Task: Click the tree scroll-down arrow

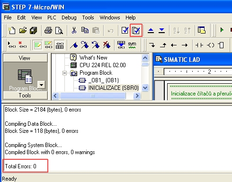Action: point(145,88)
